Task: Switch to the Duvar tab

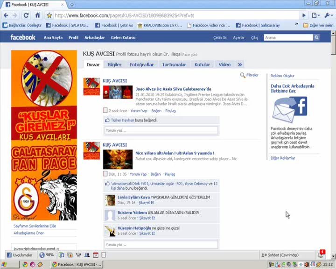Action: 93,64
